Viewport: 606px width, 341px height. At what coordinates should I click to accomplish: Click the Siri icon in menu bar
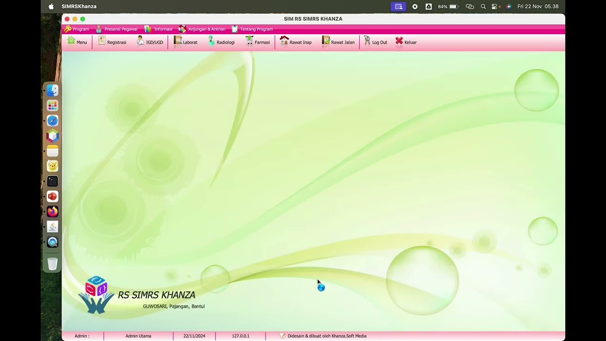(x=508, y=7)
